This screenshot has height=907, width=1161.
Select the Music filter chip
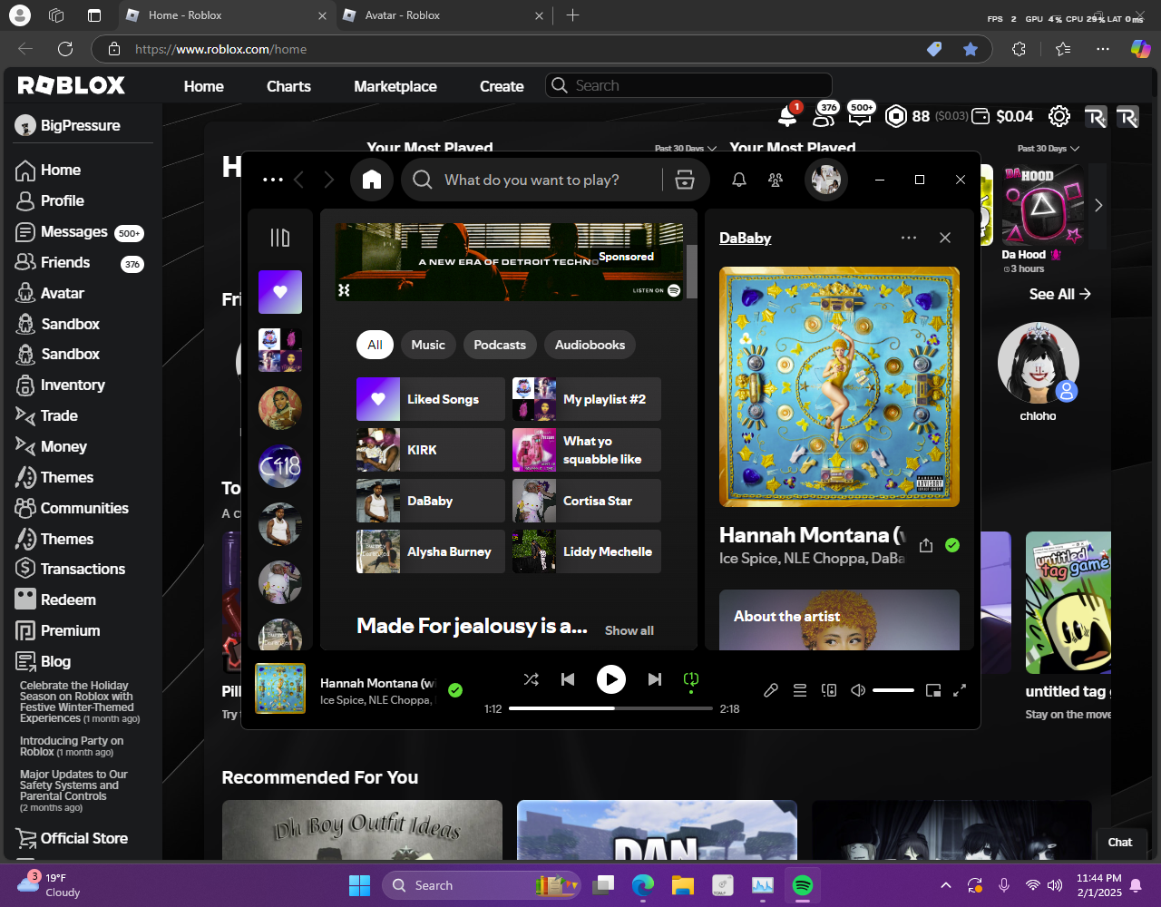click(x=428, y=345)
